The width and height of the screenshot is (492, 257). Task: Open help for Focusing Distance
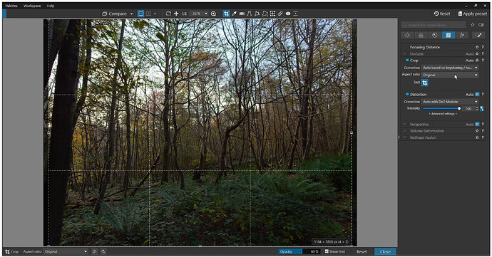(483, 47)
